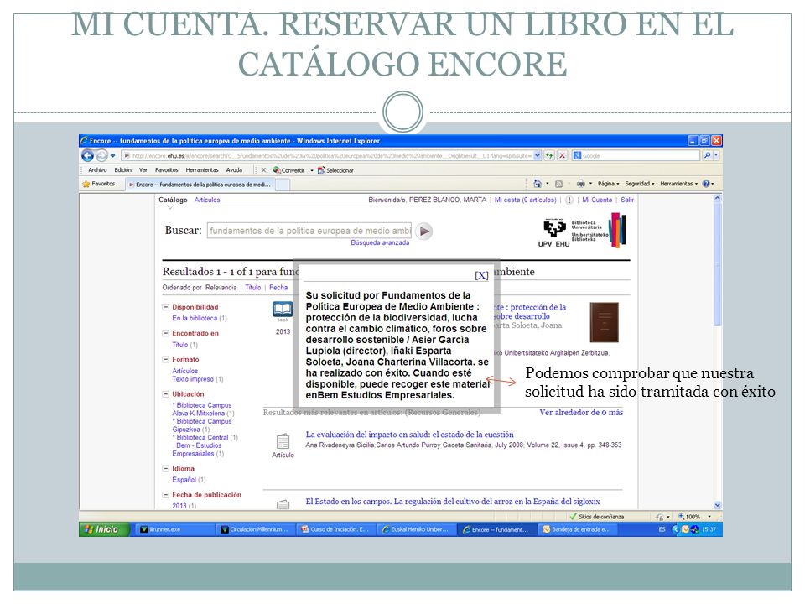Click Ver alrededor de 0 más link
This screenshot has height=604, width=805.
point(581,413)
